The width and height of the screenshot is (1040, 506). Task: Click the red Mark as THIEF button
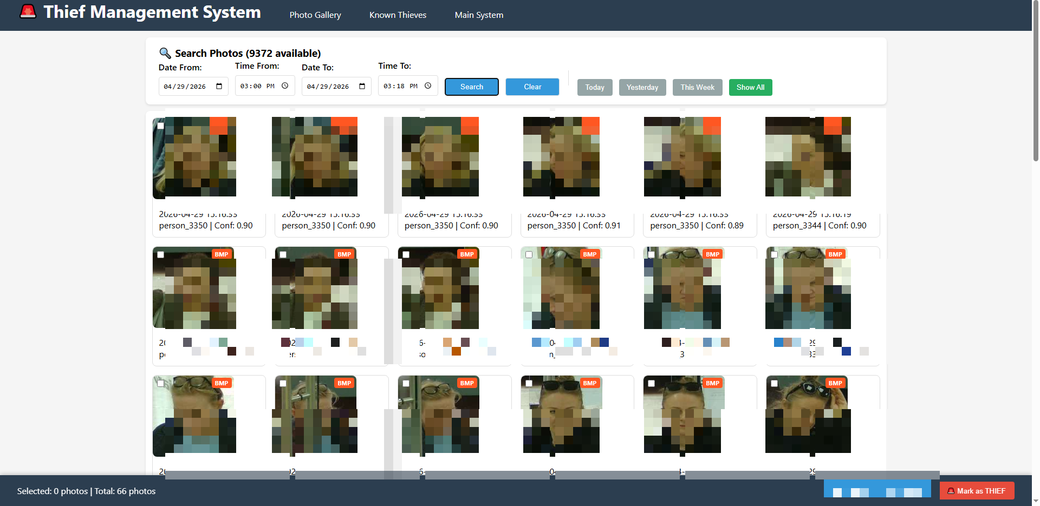[x=977, y=491]
